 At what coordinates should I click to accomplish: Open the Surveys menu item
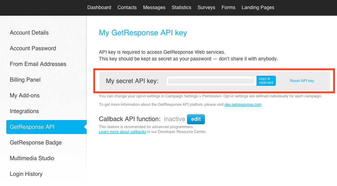pyautogui.click(x=206, y=7)
